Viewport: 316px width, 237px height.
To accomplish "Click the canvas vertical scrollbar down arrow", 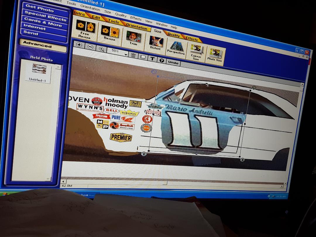I will tap(285, 183).
